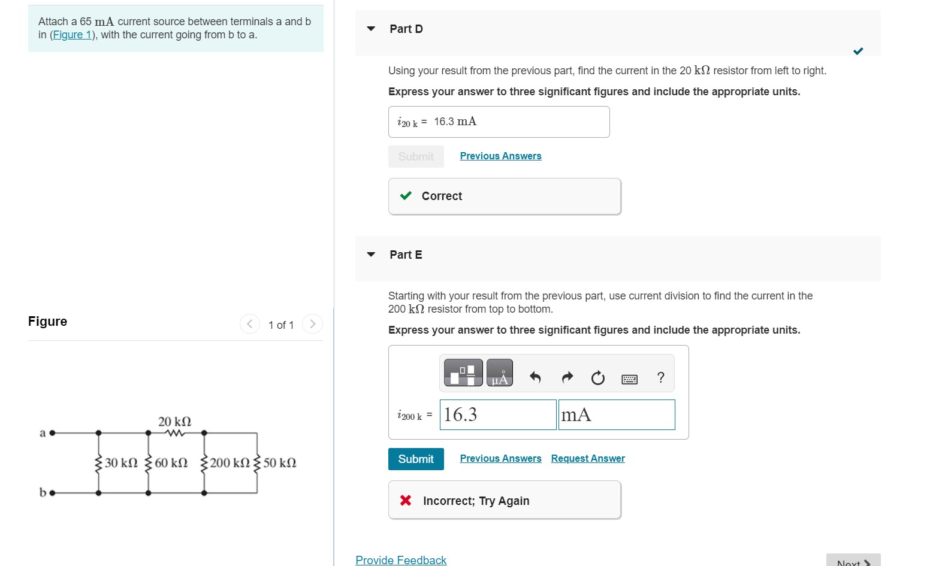
Task: Collapse the Part E section
Action: [370, 255]
